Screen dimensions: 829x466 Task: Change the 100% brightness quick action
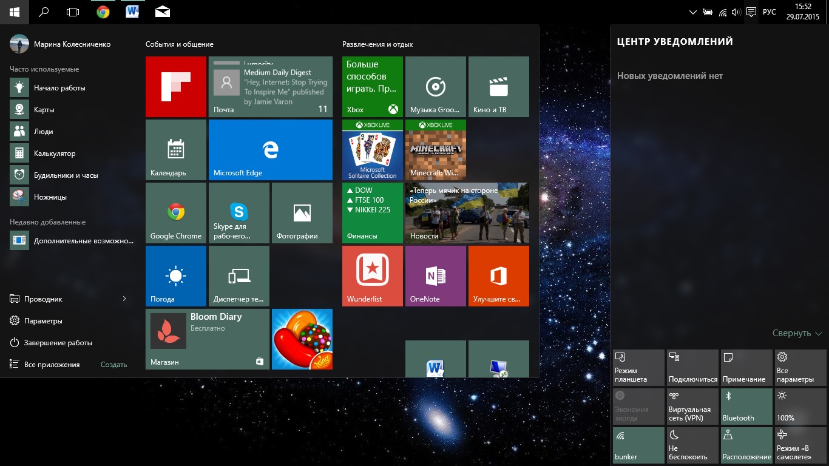pos(800,406)
